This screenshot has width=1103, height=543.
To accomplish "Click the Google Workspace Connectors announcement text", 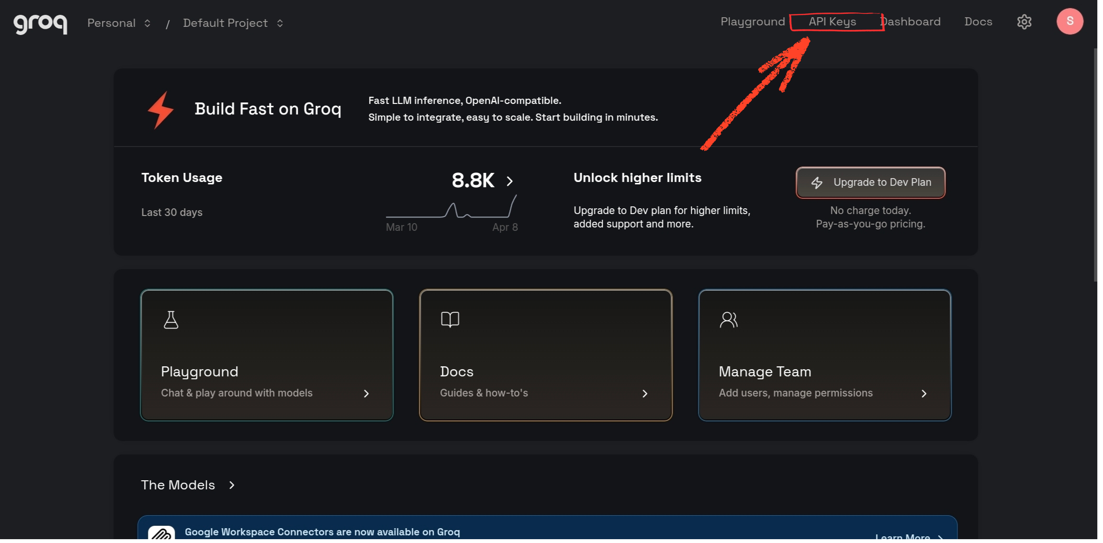I will [322, 532].
